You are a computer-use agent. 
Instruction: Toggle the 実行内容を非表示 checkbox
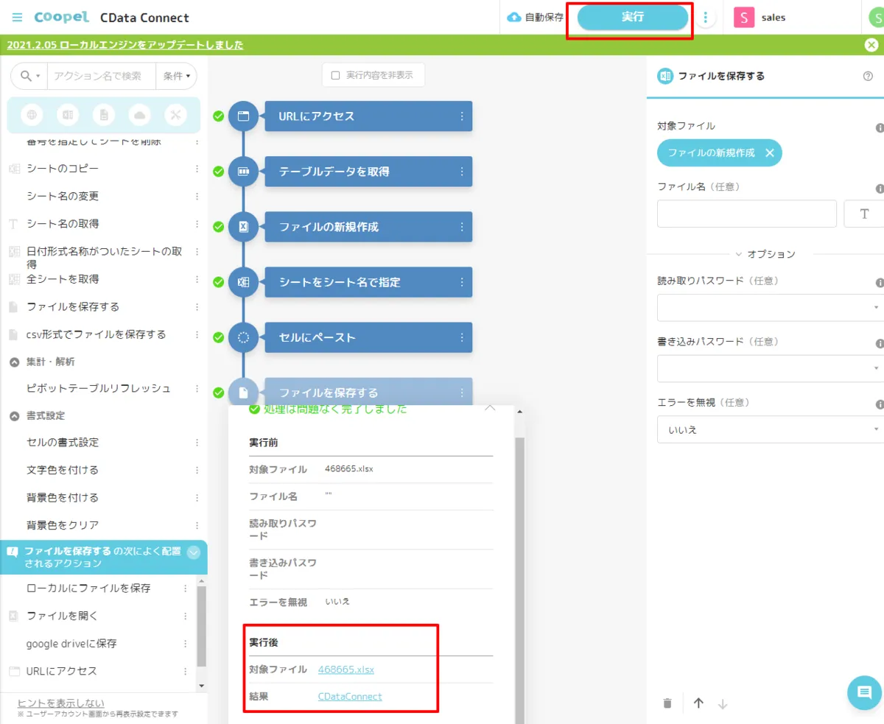coord(336,75)
